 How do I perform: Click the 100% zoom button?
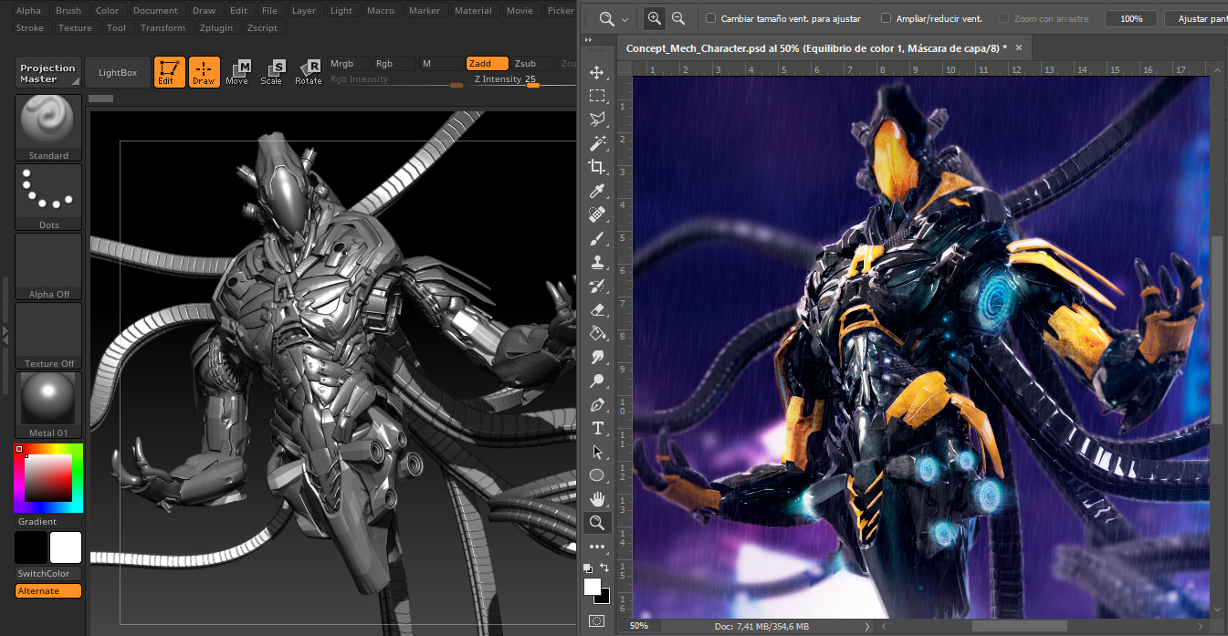click(1131, 18)
